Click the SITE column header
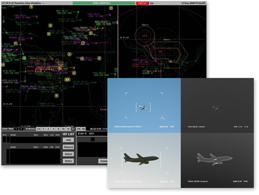The image size is (259, 195). pos(4,135)
